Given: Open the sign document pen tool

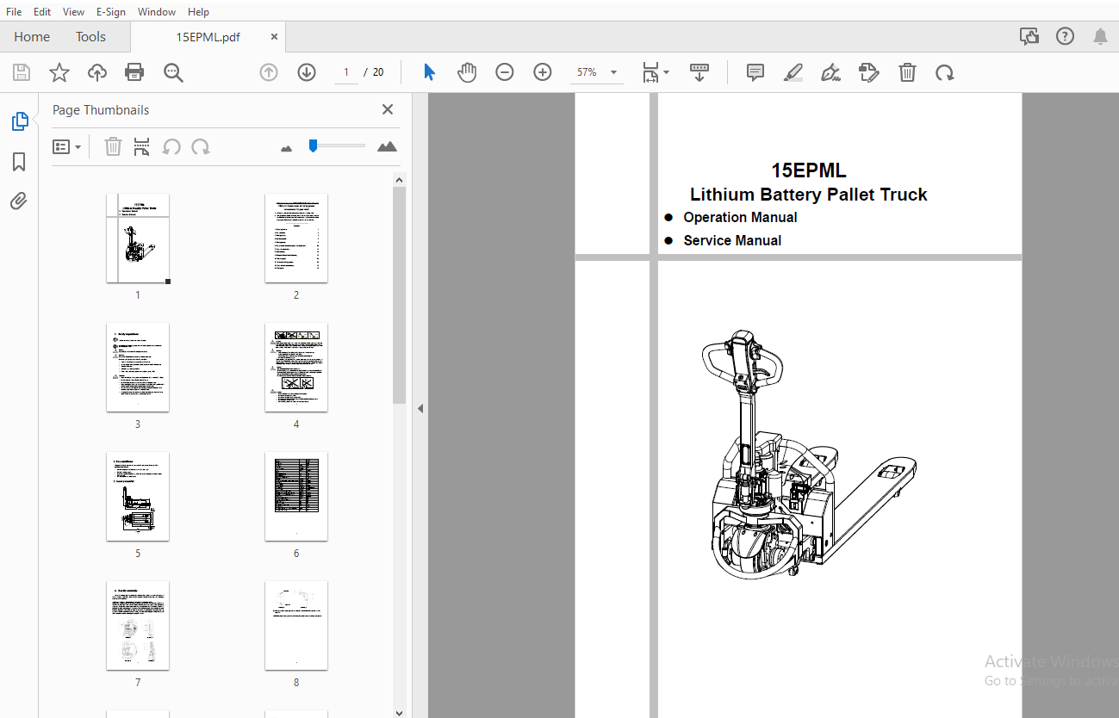Looking at the screenshot, I should coord(831,72).
